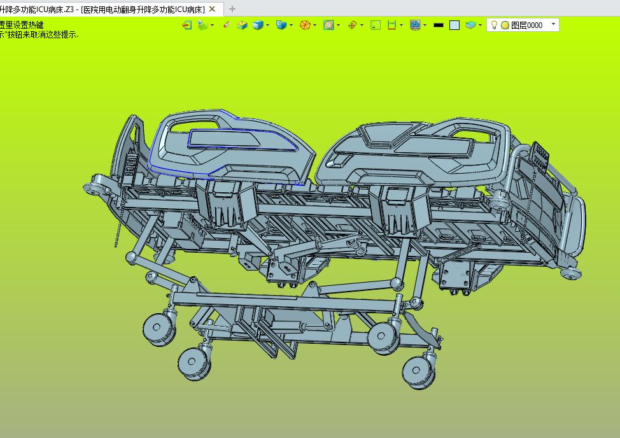Click the green layered planes icon

coord(203,25)
